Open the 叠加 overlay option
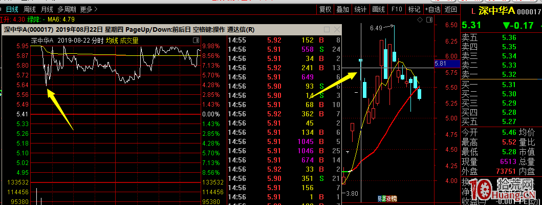The image size is (542, 205). pos(342,10)
